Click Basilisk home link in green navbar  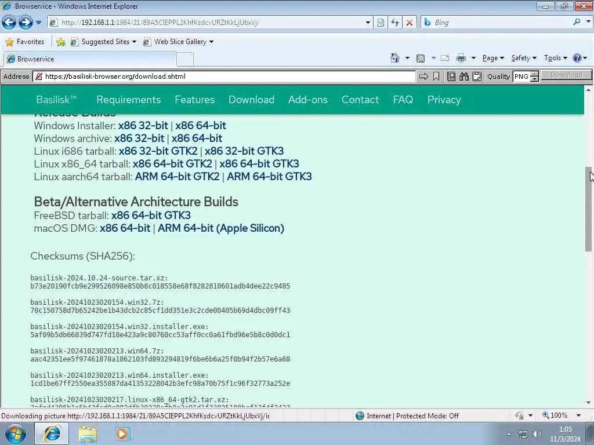(x=56, y=100)
